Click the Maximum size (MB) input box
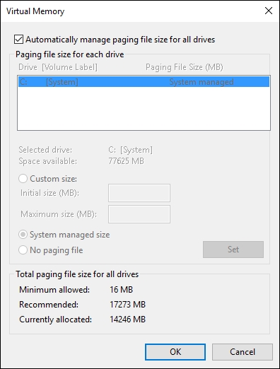This screenshot has height=369, width=280. point(139,214)
